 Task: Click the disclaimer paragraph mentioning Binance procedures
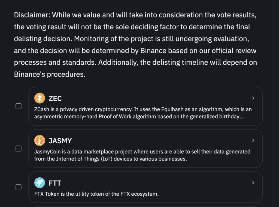click(x=135, y=44)
